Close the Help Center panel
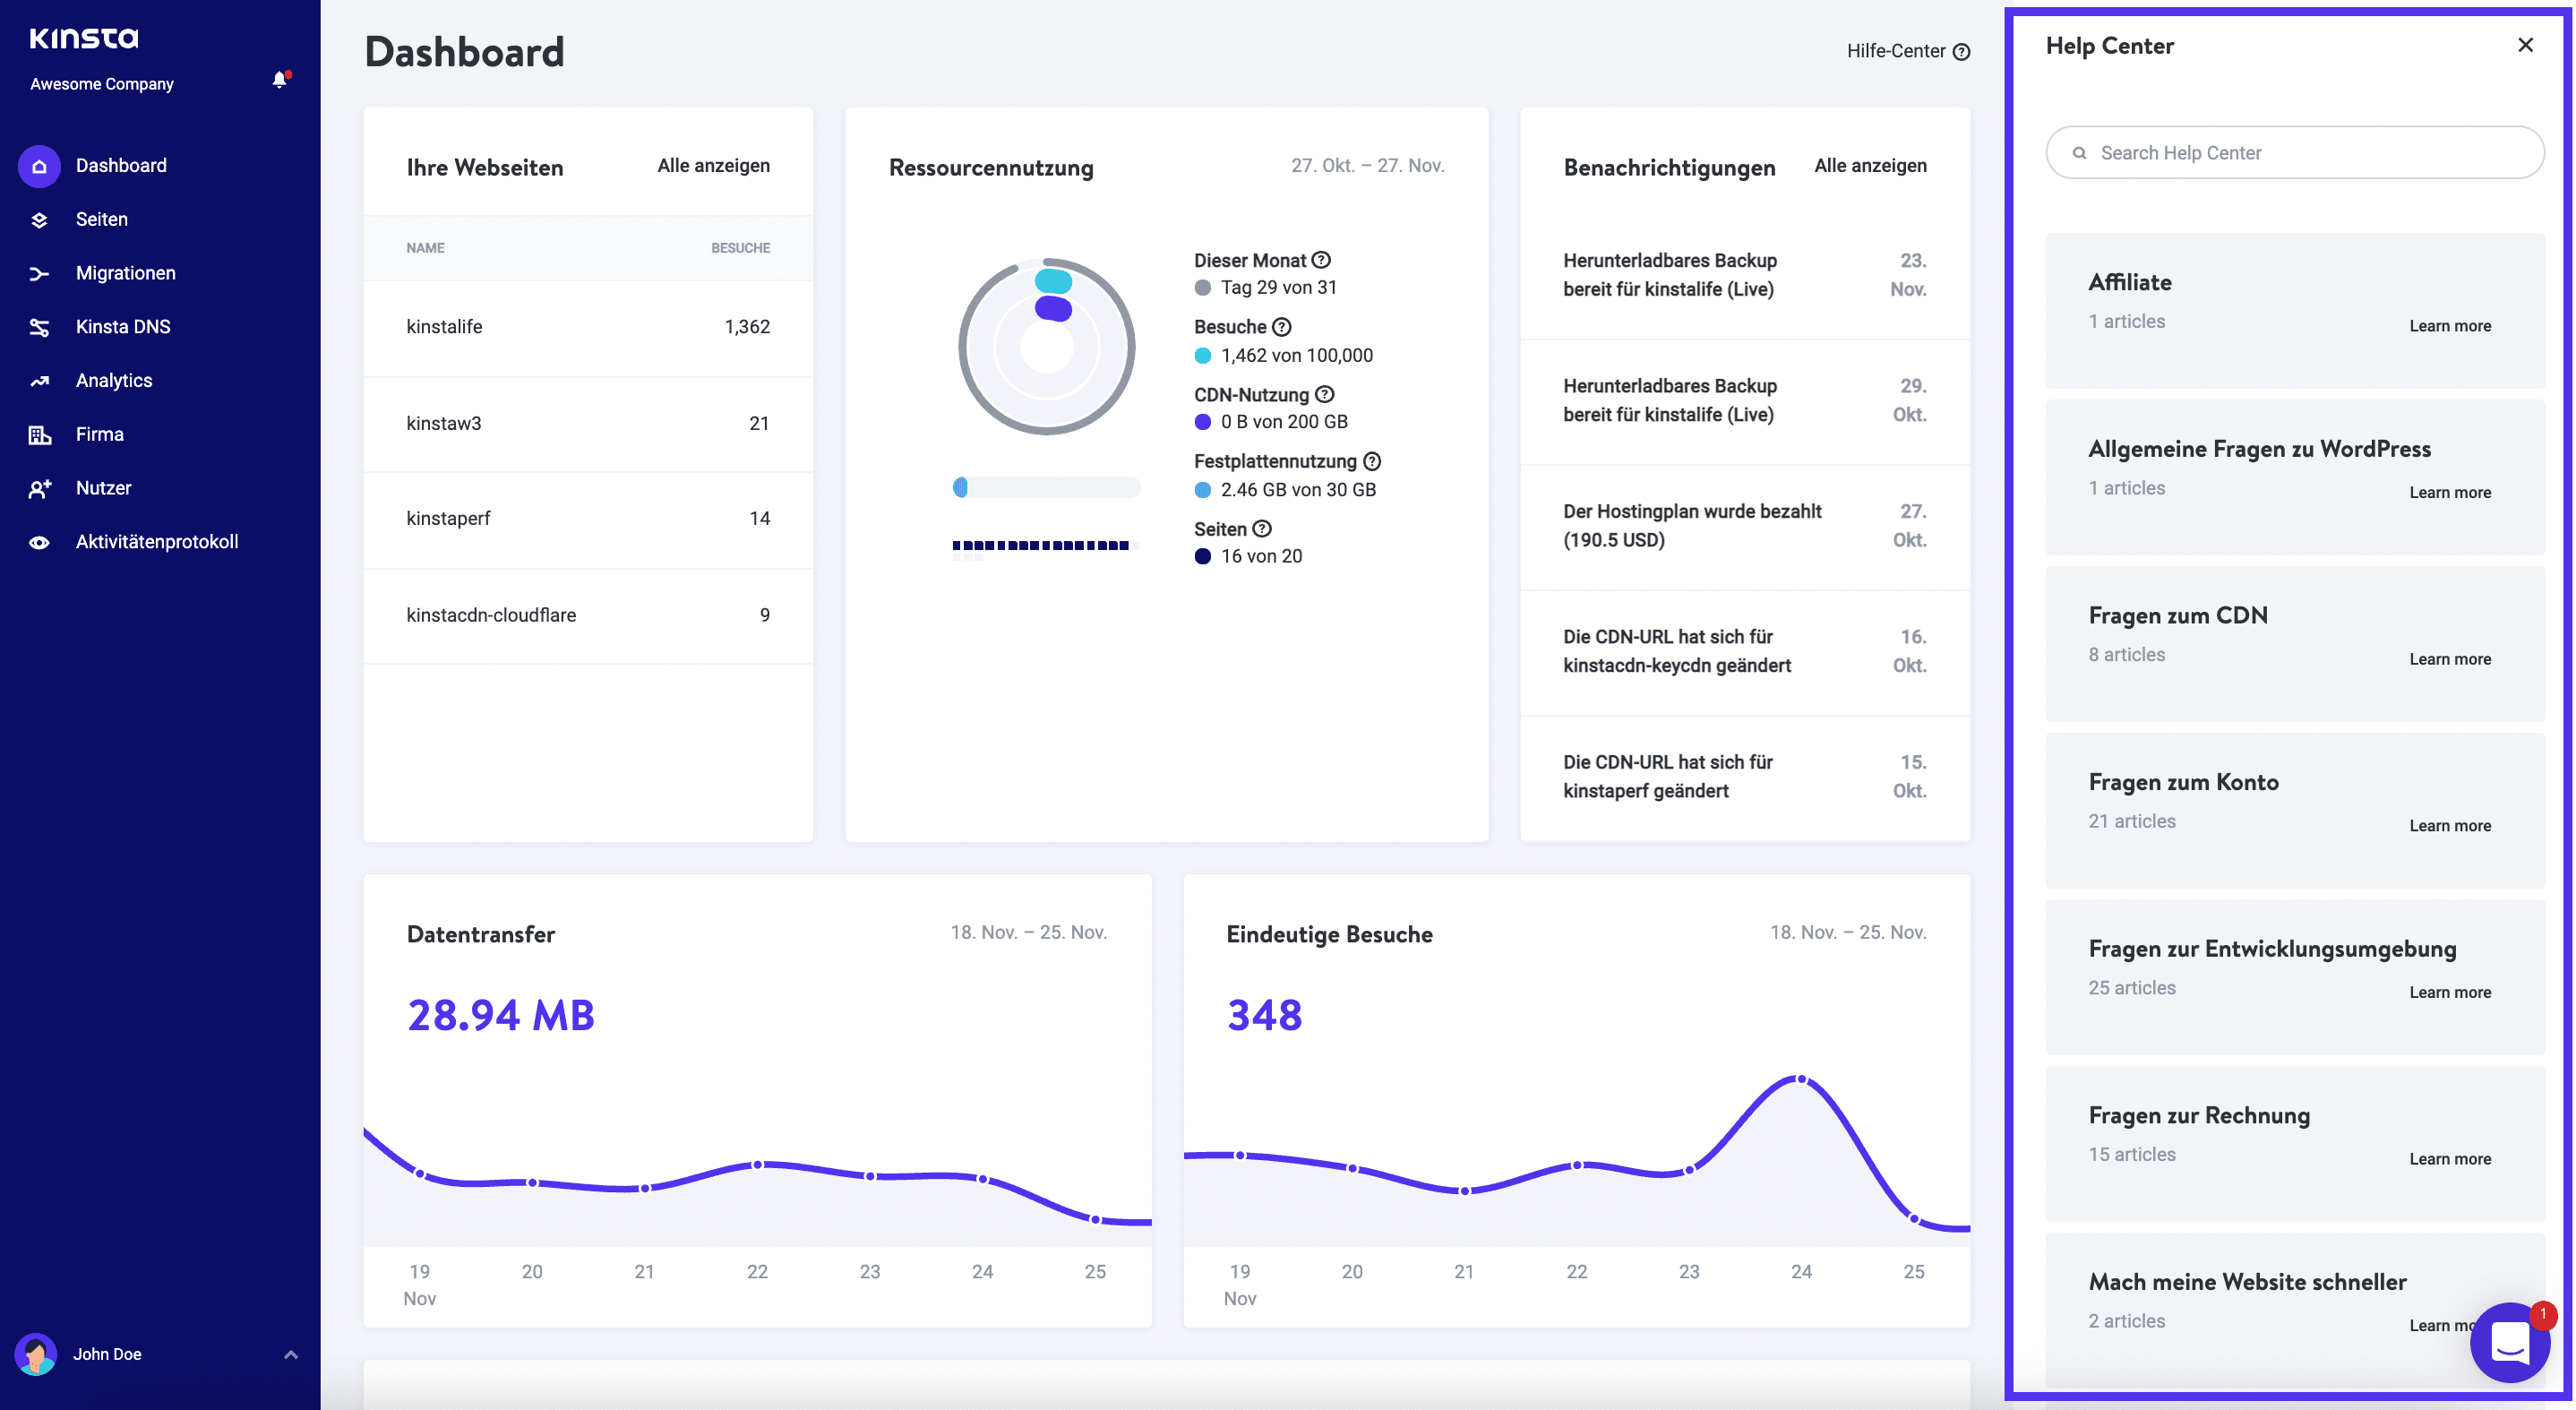2576x1410 pixels. click(2525, 45)
